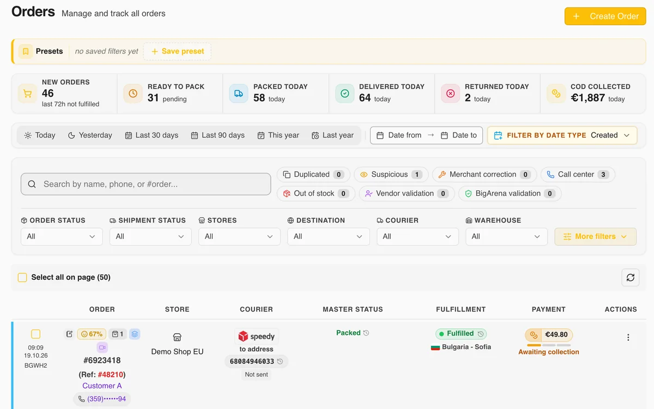Expand More filters
Viewport: 654px width, 409px height.
coord(596,236)
